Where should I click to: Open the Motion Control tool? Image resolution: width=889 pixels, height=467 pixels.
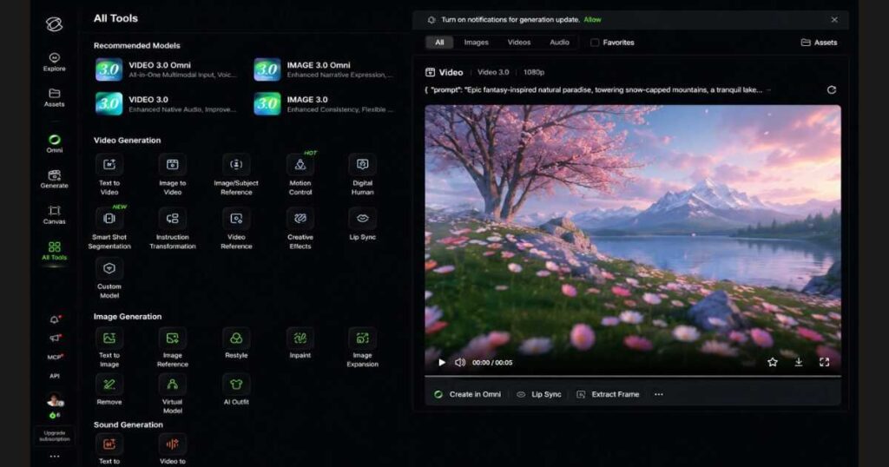tap(300, 174)
